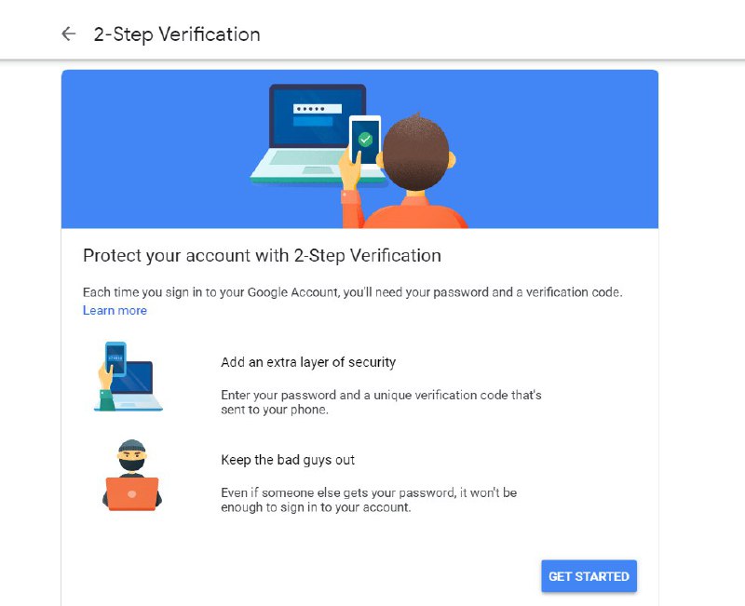Click the hand-holding-phone icon beside extra security

129,376
